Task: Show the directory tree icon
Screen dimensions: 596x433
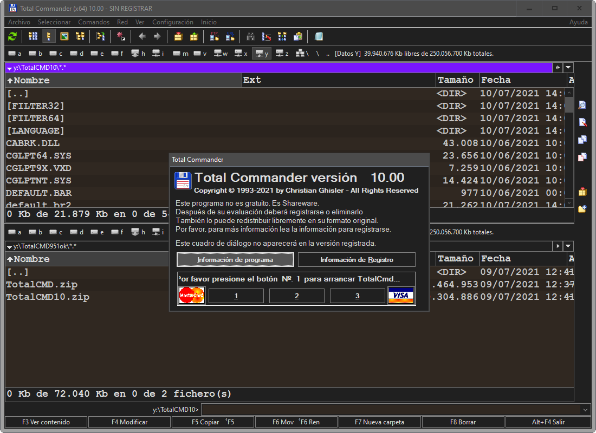Action: coord(80,36)
